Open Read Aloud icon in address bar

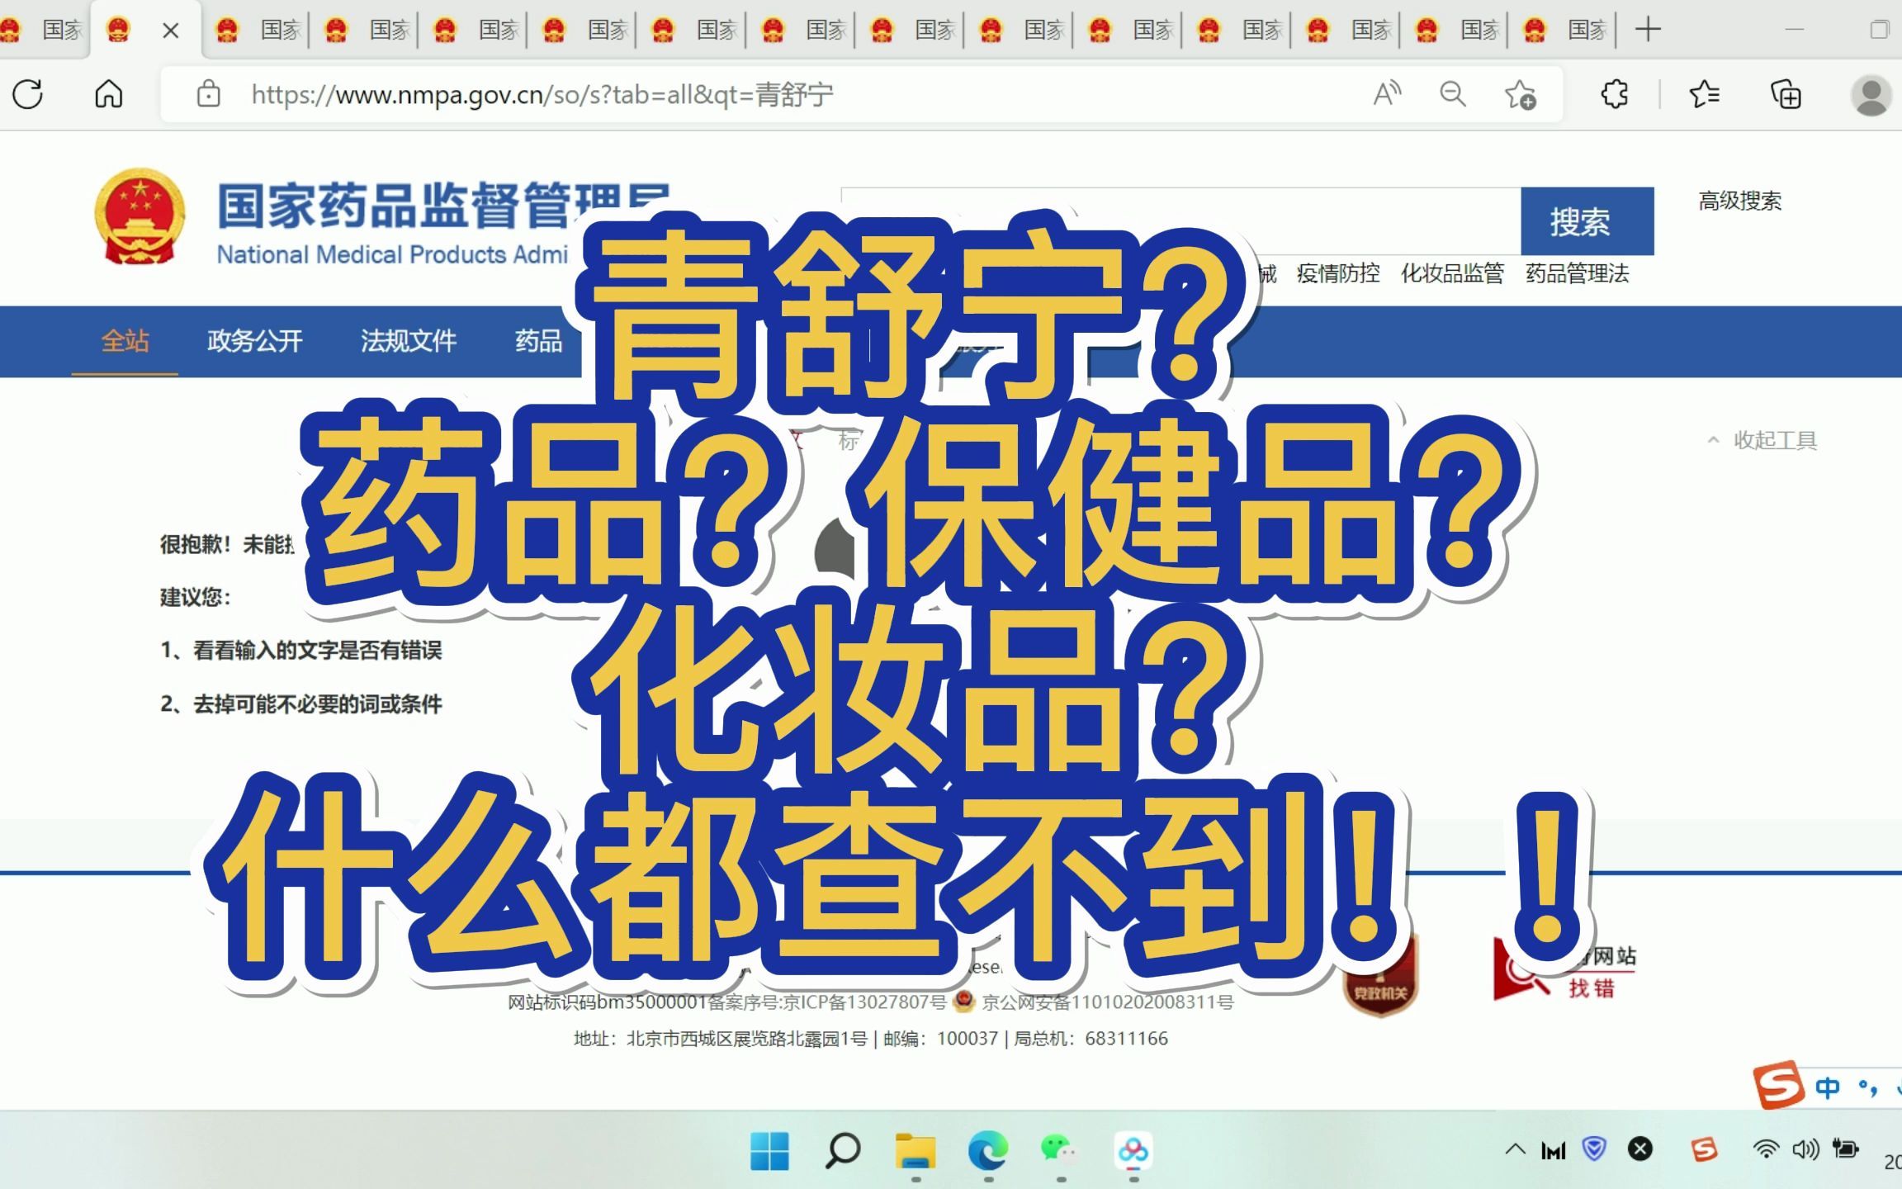[1387, 94]
